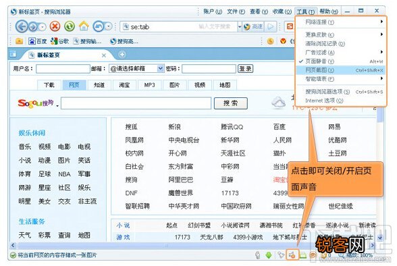The image size is (397, 266).
Task: Toggle 页面静音 checked menu item
Action: [341, 61]
